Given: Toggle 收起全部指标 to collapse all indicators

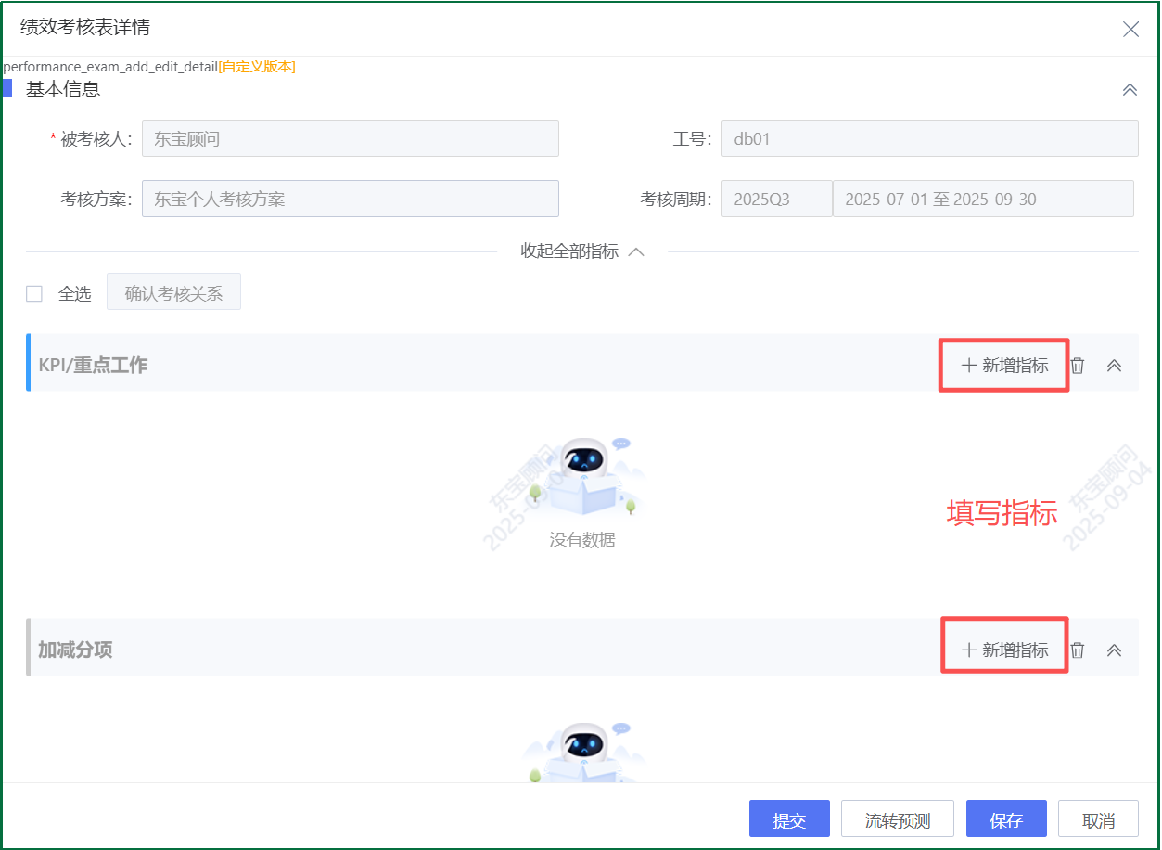Looking at the screenshot, I should point(581,251).
